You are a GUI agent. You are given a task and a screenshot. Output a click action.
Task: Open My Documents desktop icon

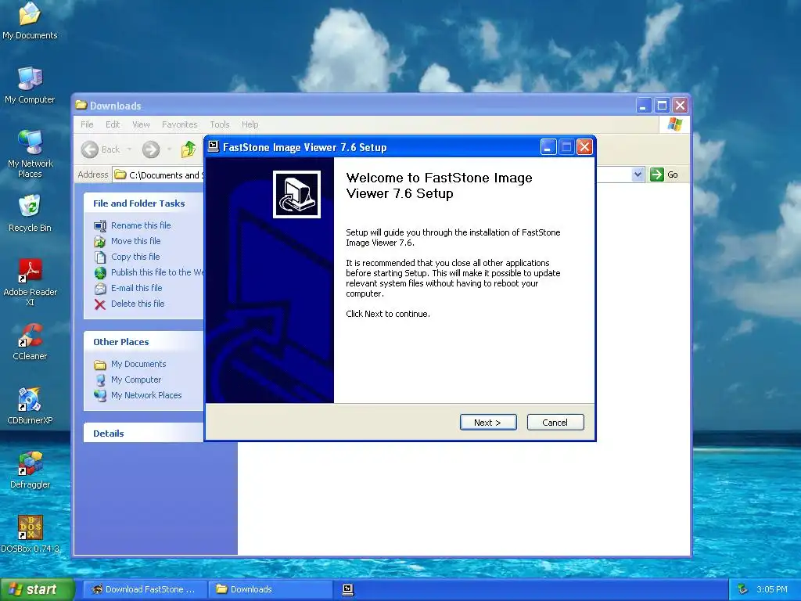tap(30, 20)
